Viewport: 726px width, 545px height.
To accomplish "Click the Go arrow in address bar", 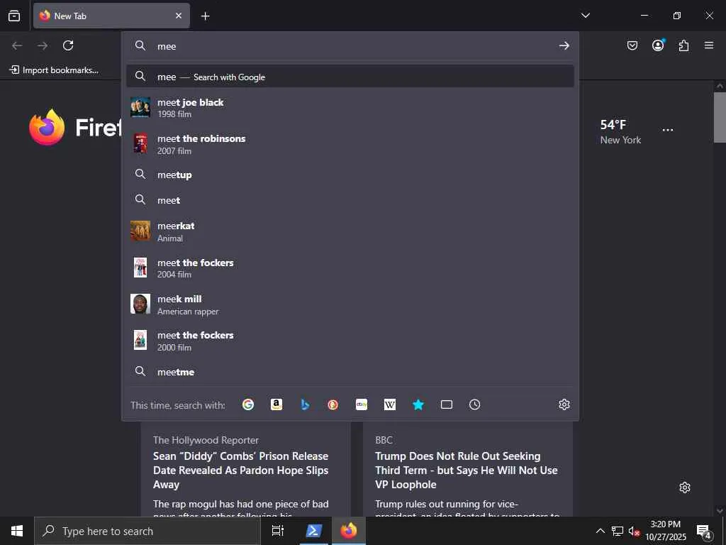I will [x=564, y=45].
